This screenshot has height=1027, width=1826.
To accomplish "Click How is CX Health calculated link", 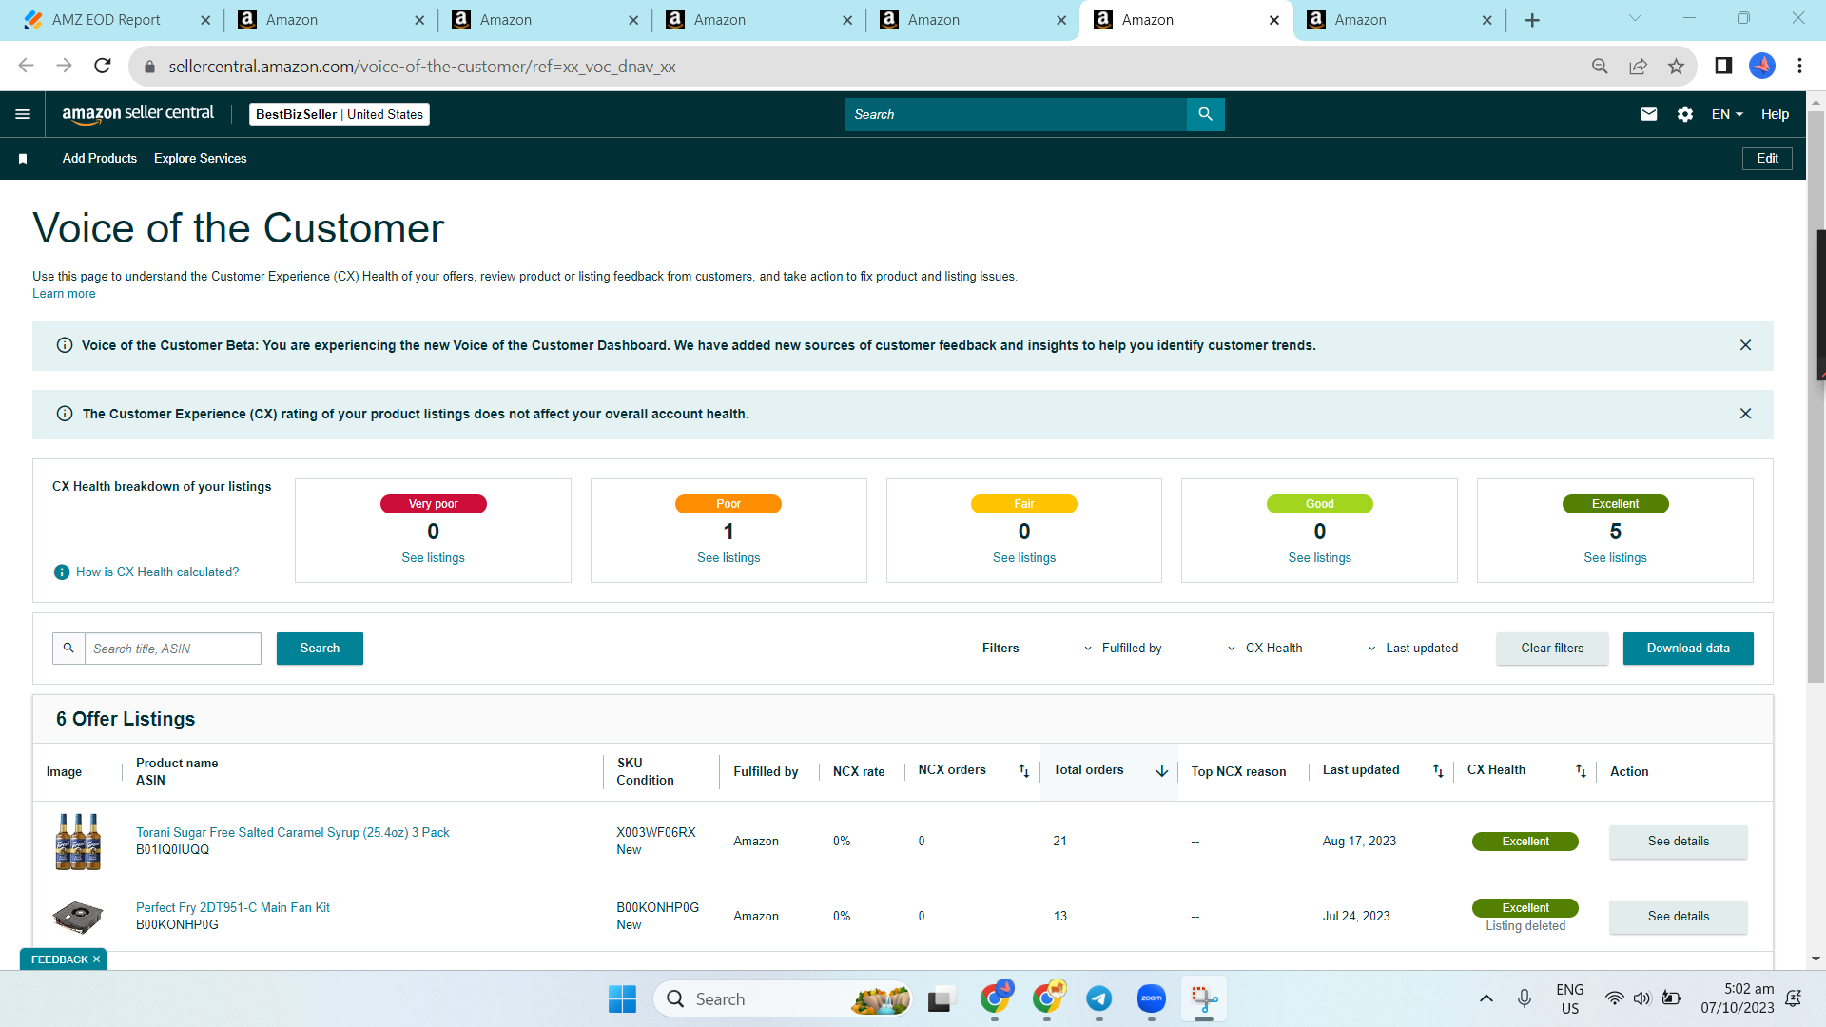I will 157,572.
